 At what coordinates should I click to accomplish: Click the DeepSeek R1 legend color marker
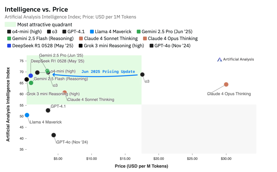(9, 46)
